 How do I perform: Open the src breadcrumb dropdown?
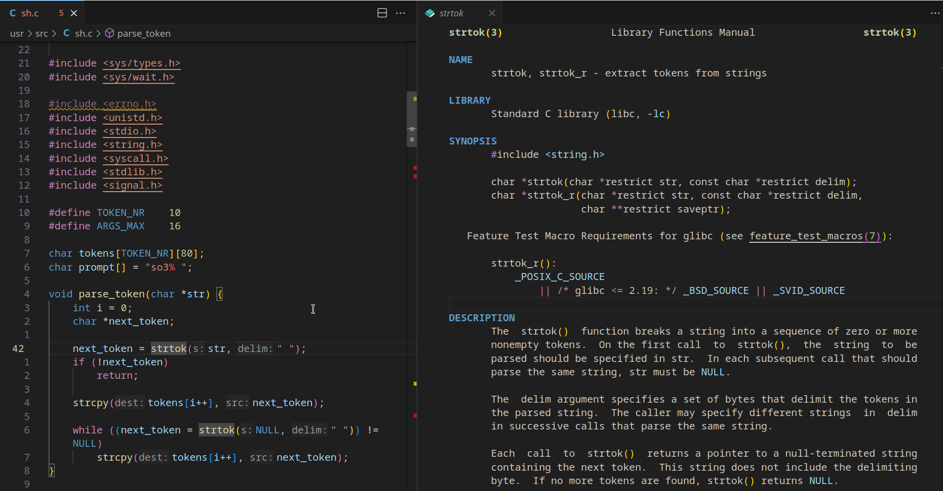point(42,33)
